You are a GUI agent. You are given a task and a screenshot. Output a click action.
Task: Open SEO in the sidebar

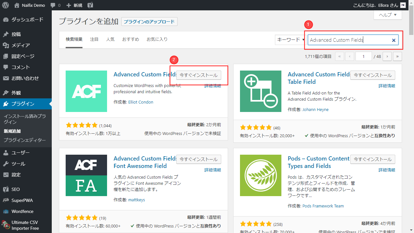(x=26, y=189)
